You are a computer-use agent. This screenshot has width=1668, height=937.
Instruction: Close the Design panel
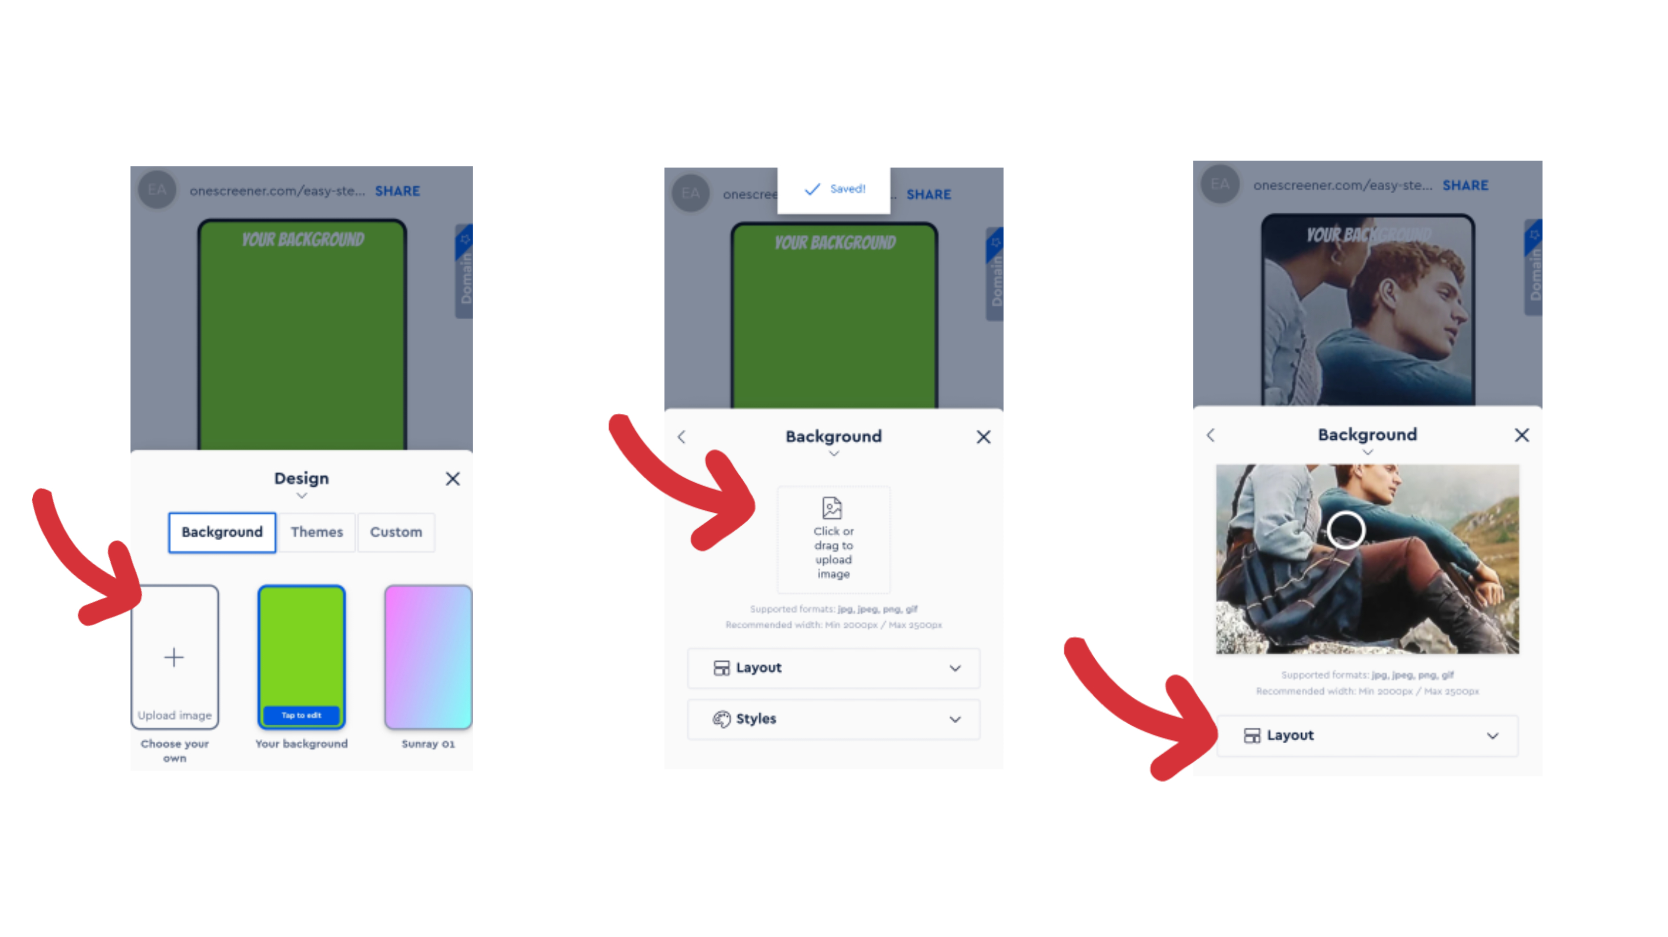[x=453, y=478]
